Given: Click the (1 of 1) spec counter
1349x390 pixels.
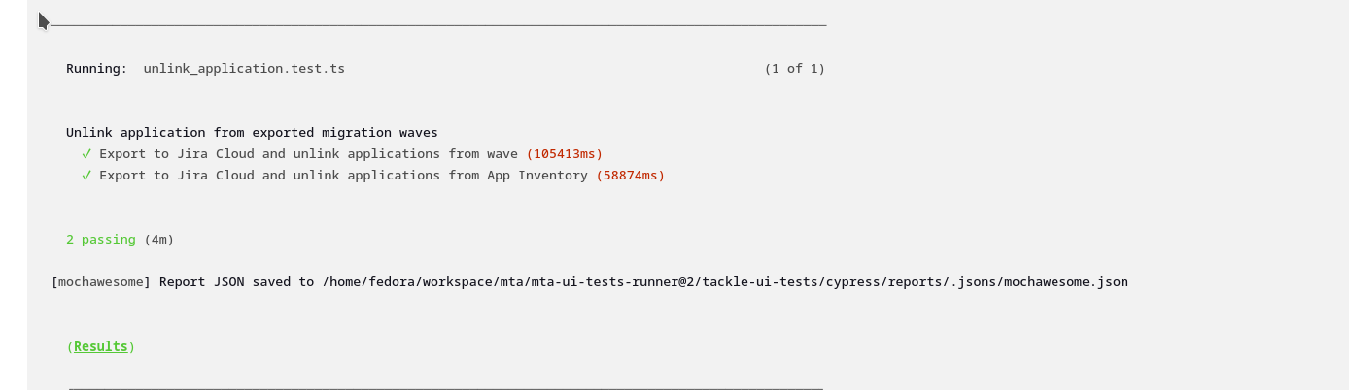Looking at the screenshot, I should click(794, 69).
